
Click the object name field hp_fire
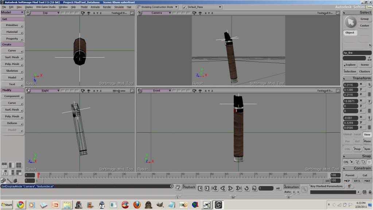coord(357,53)
